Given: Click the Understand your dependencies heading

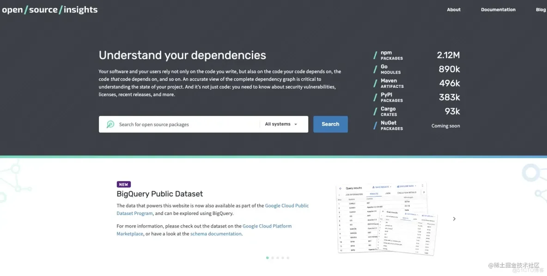Looking at the screenshot, I should [182, 55].
